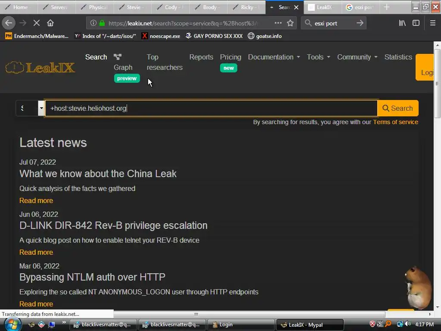Screen dimensions: 441x331
Task: Open the Pricing page
Action: [x=231, y=57]
